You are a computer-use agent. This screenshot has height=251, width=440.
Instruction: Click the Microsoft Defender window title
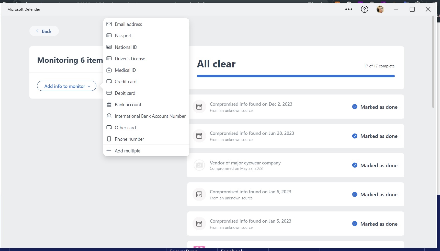click(24, 9)
